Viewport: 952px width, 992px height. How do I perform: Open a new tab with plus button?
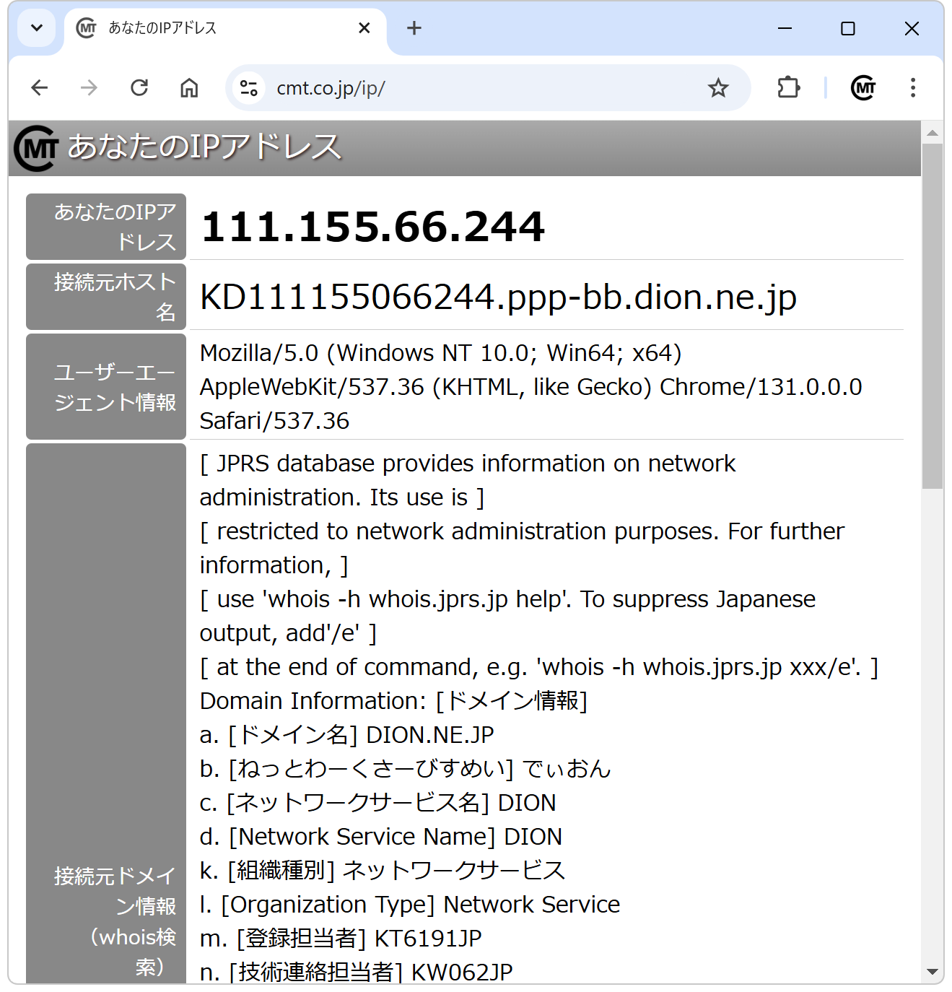click(x=414, y=28)
